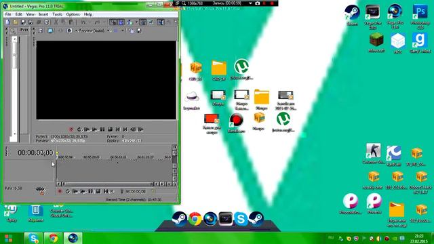Click Play under the preview window

pyautogui.click(x=95, y=129)
